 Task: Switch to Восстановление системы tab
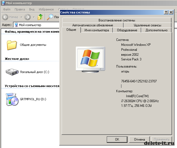pos(117,20)
